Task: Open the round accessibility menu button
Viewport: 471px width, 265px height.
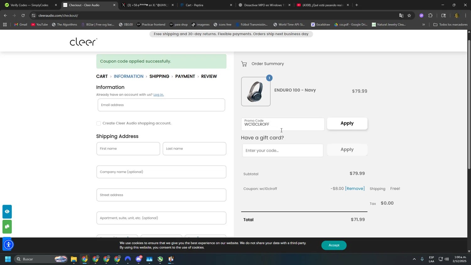Action: point(8,245)
